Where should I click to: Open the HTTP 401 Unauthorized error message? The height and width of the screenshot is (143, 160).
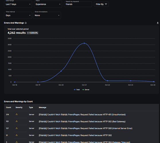point(82,115)
